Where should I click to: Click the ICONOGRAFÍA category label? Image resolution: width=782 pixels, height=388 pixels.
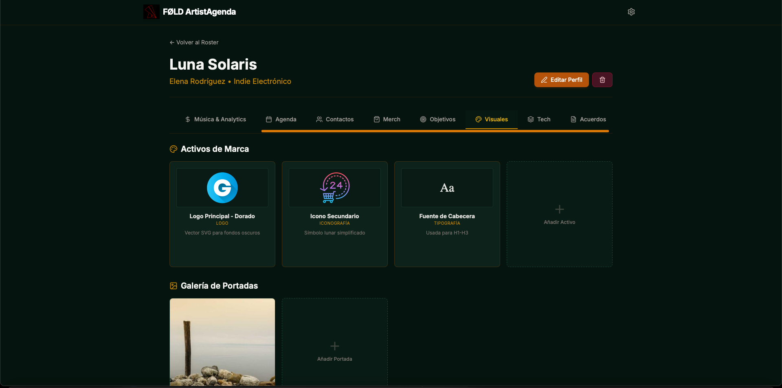pyautogui.click(x=335, y=223)
